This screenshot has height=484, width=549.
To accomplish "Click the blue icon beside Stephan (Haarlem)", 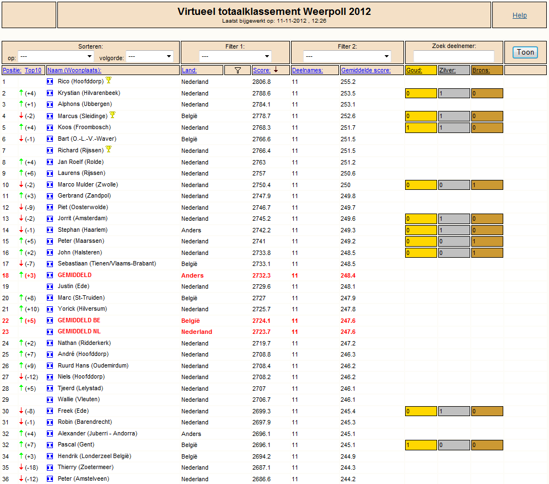I will click(50, 230).
